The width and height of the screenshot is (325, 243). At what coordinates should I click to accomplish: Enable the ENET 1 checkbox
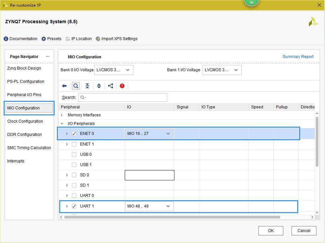[74, 144]
